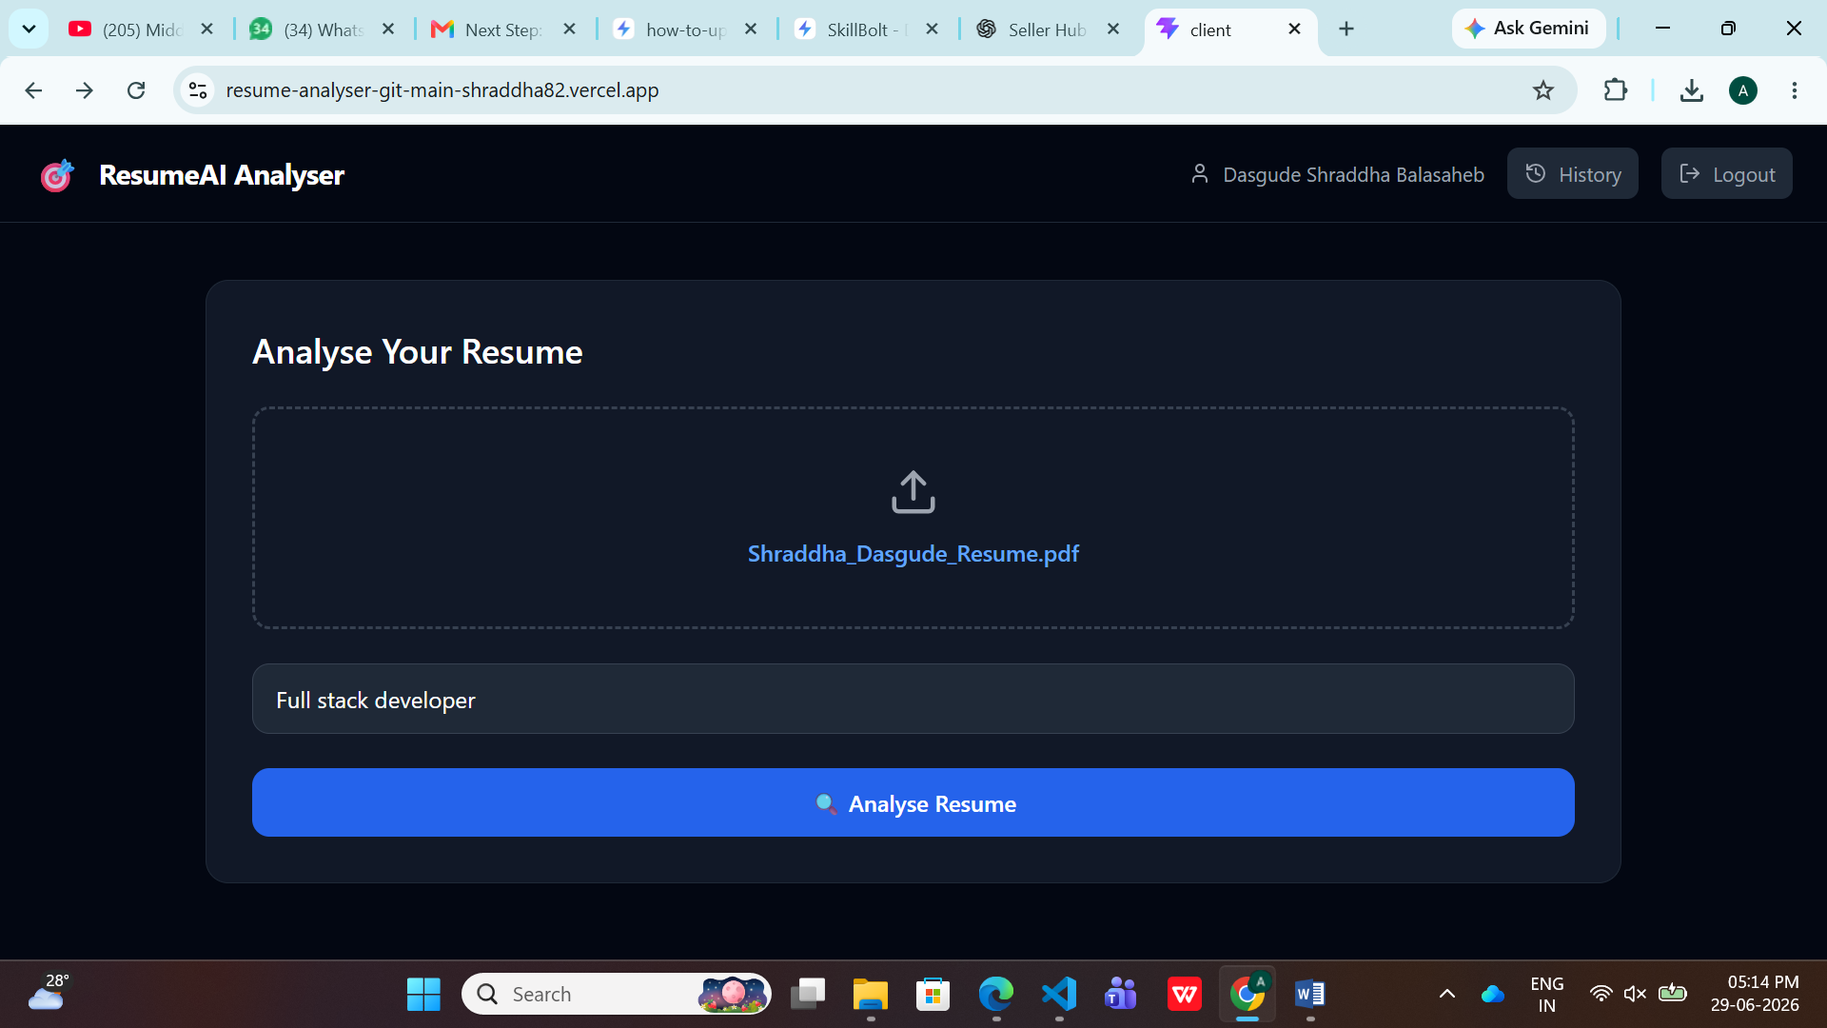Click the battery tray icon
This screenshot has height=1028, width=1827.
(1672, 993)
